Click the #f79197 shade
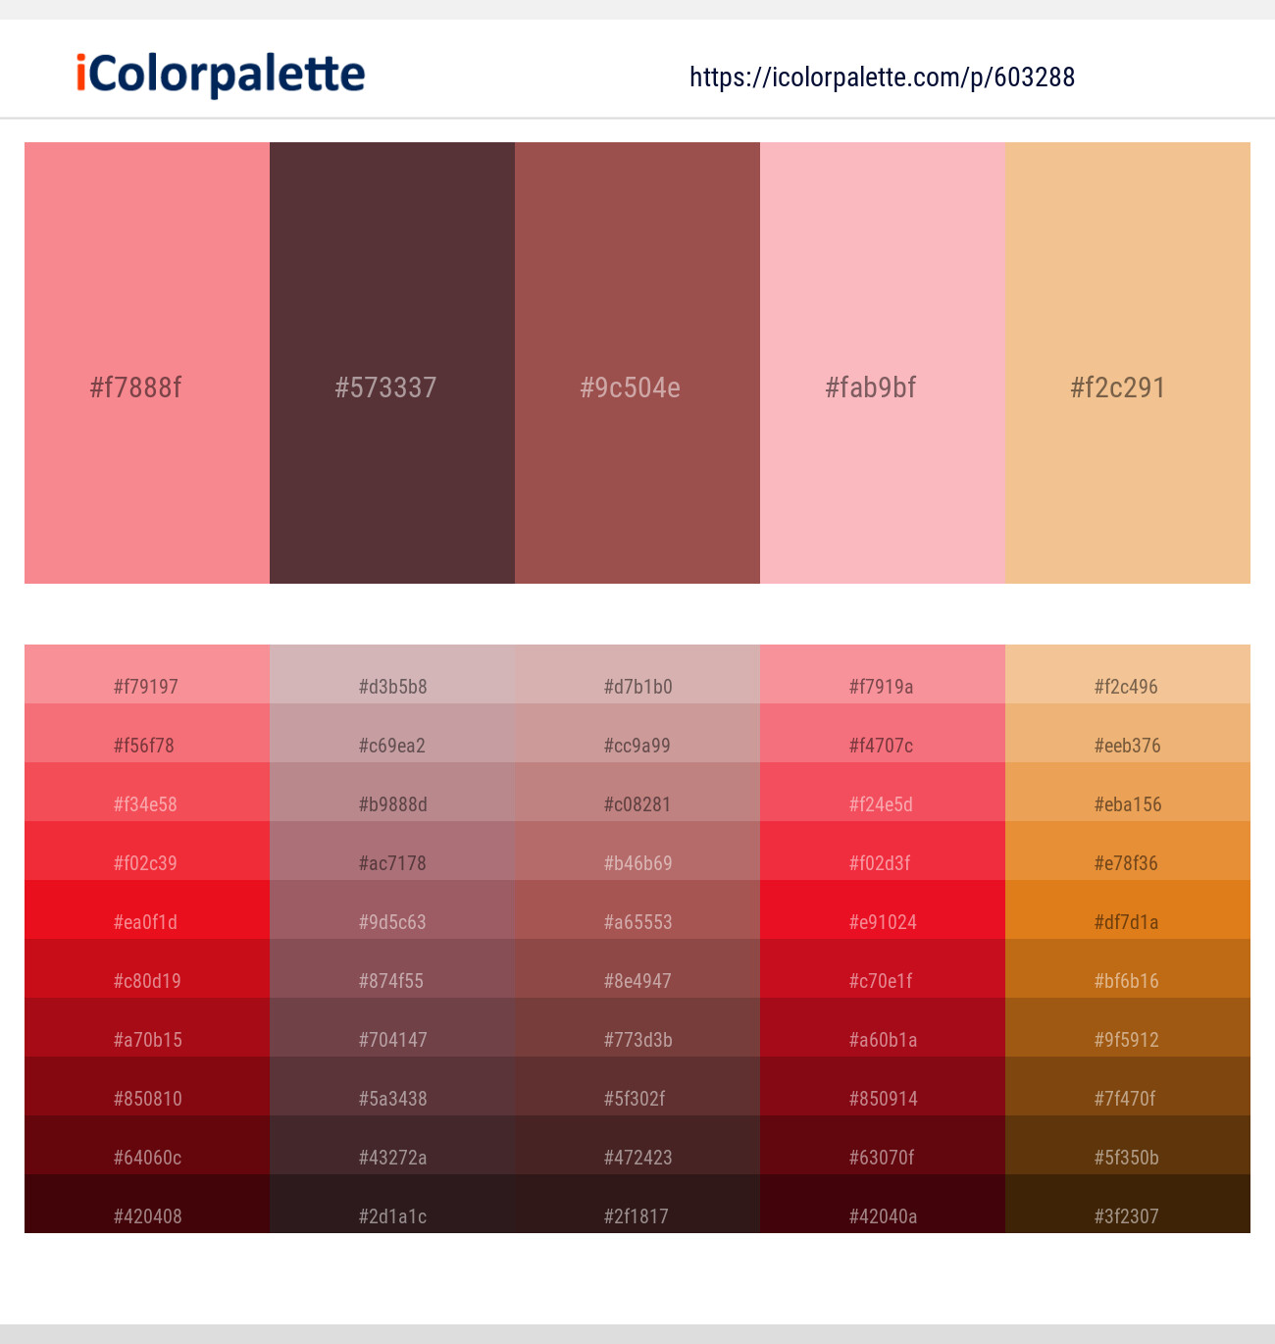The height and width of the screenshot is (1344, 1275). coord(147,674)
